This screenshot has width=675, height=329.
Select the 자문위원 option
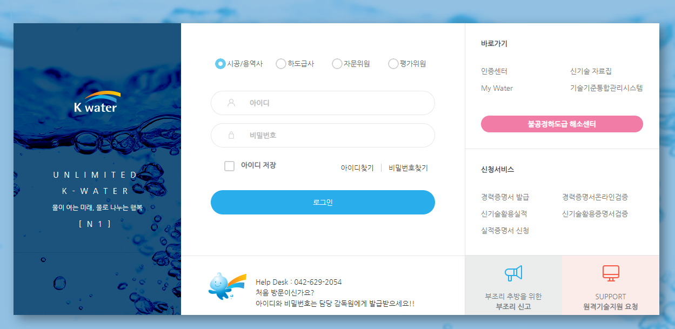click(x=337, y=63)
